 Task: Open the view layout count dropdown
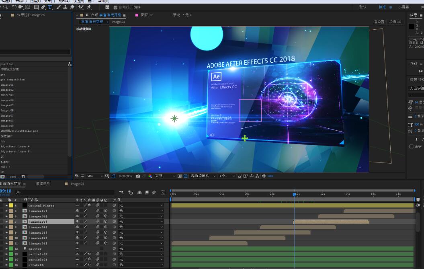coord(227,176)
